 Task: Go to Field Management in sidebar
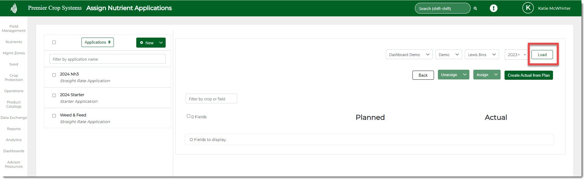click(x=14, y=28)
